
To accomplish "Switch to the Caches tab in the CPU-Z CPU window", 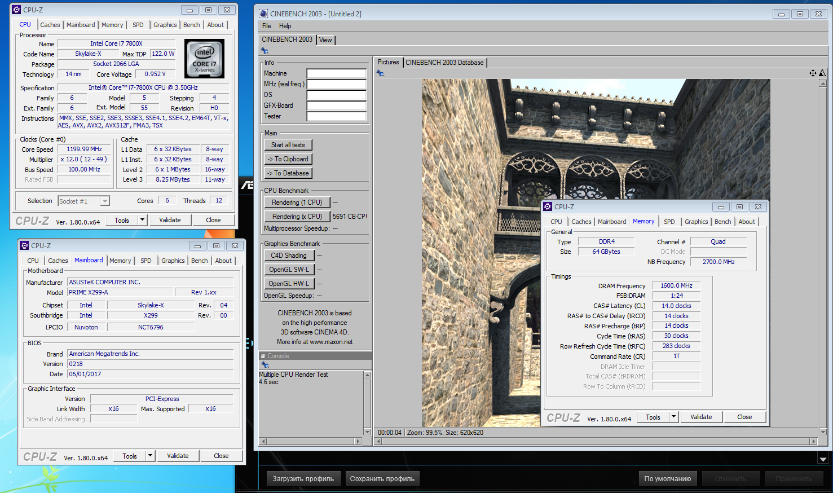I will click(50, 25).
